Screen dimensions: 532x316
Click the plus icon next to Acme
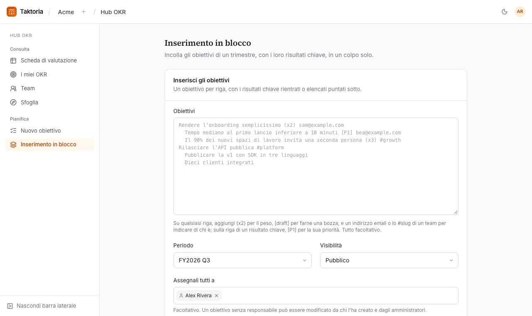click(84, 12)
